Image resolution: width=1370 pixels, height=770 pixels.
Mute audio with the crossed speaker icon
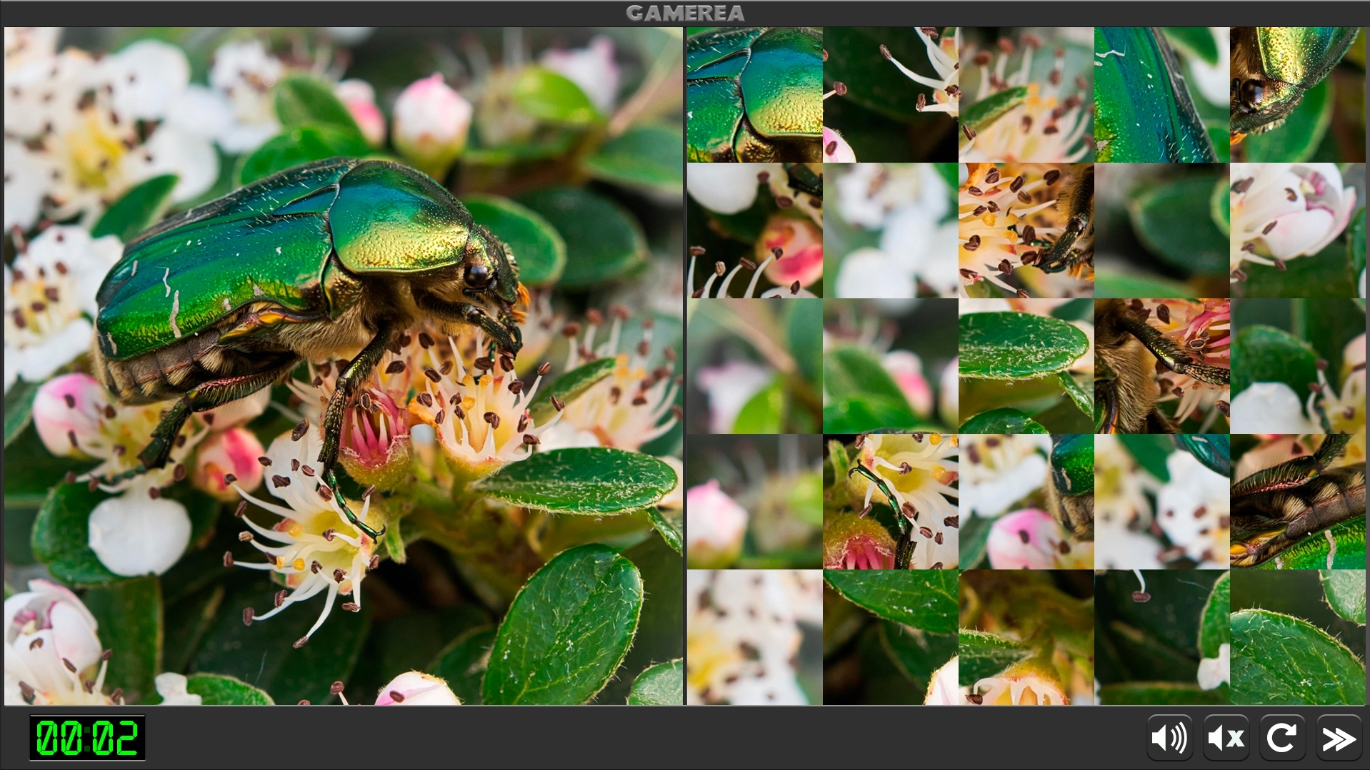[x=1226, y=738]
